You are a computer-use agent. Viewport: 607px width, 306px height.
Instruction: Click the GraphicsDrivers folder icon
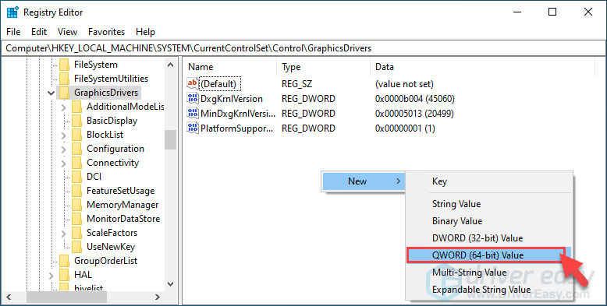pos(64,93)
